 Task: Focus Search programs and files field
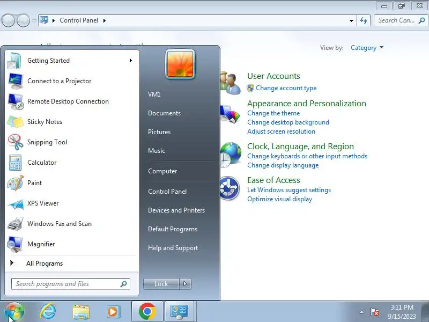click(x=71, y=284)
